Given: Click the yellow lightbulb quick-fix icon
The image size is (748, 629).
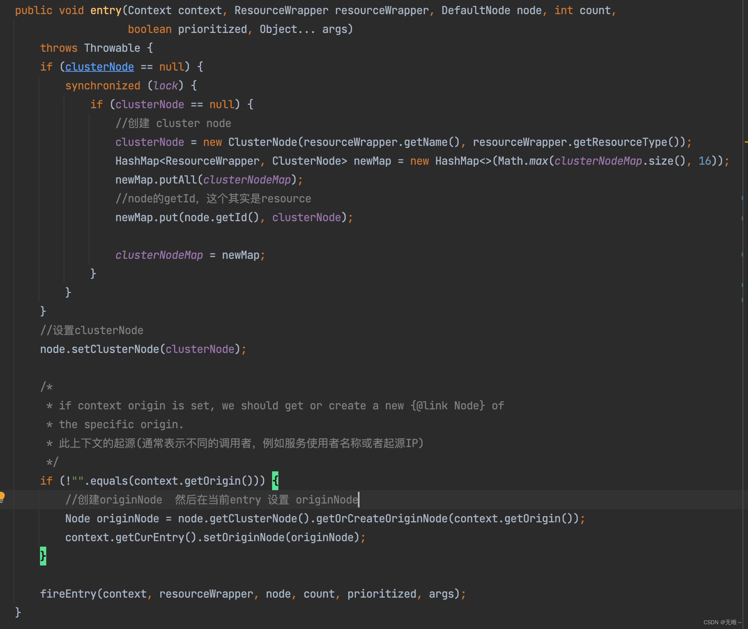Looking at the screenshot, I should tap(2, 497).
